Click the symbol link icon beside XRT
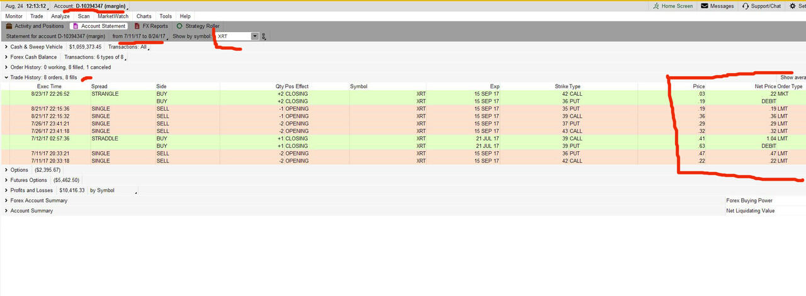 click(264, 37)
